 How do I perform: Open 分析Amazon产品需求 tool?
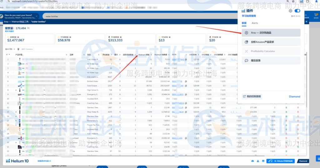(271, 42)
